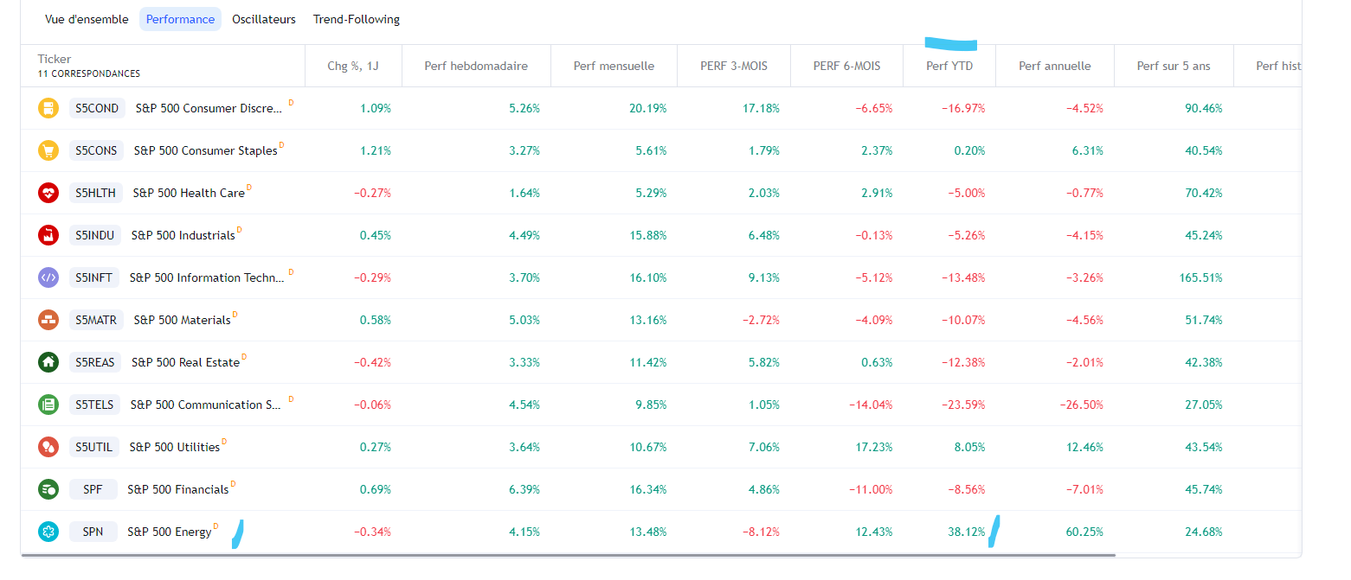This screenshot has height=580, width=1351.
Task: Sort by the Ticker column header
Action: 55,59
